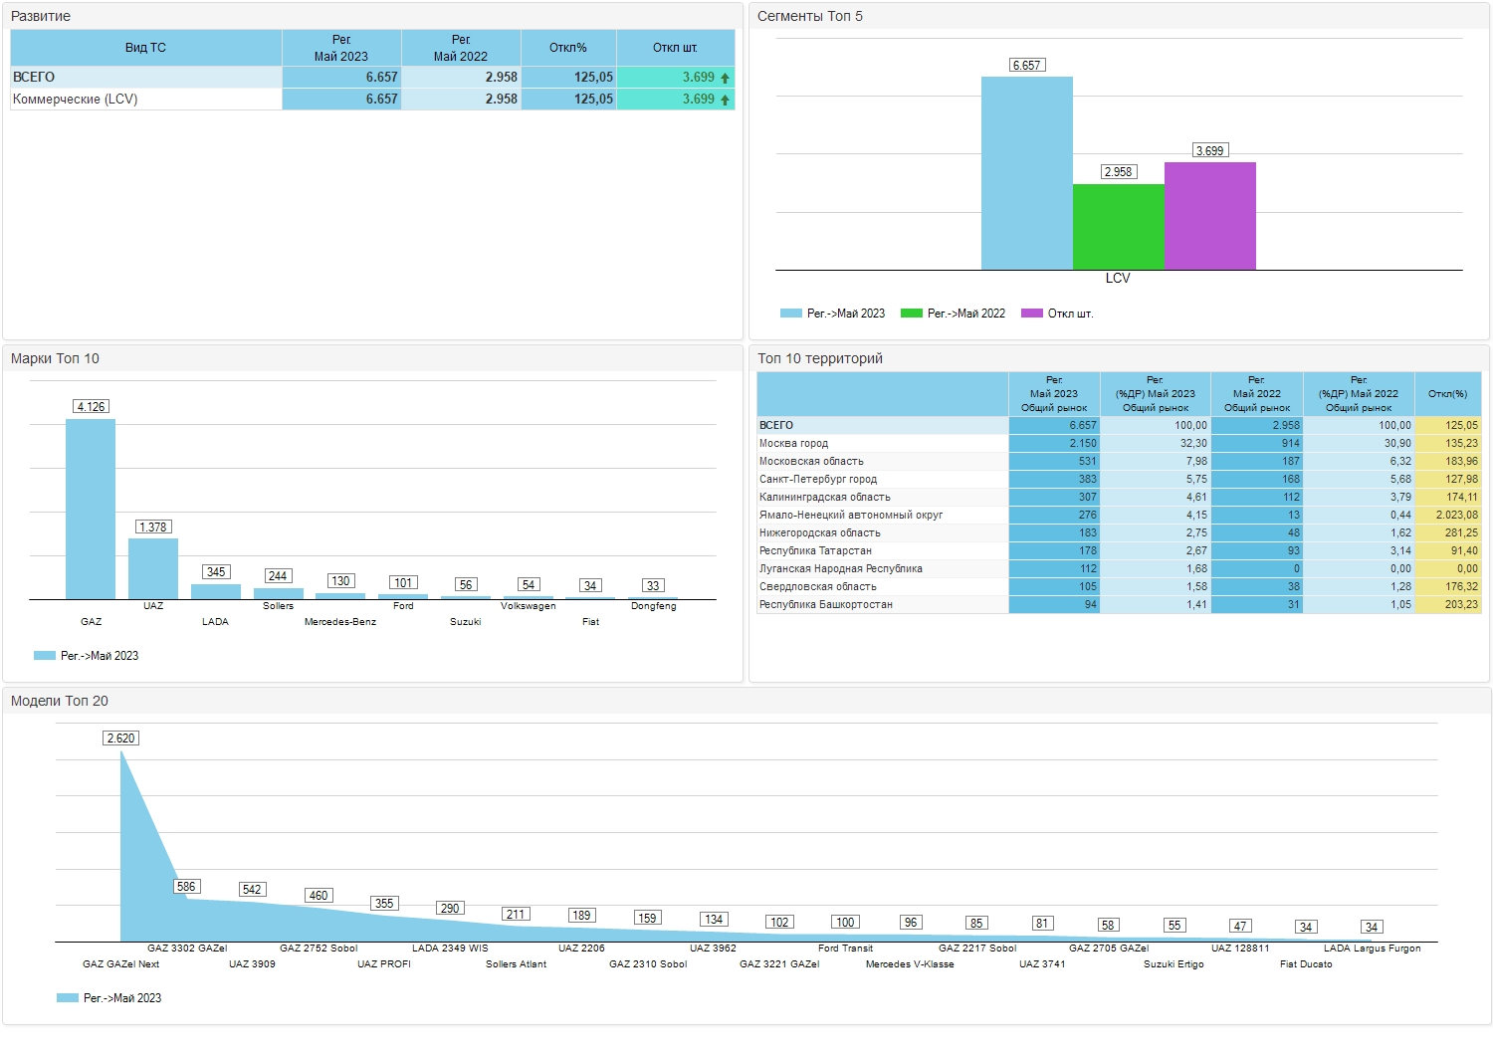Click the purple 3.699 bar in LCV chart
Image resolution: width=1493 pixels, height=1055 pixels.
[x=1210, y=216]
